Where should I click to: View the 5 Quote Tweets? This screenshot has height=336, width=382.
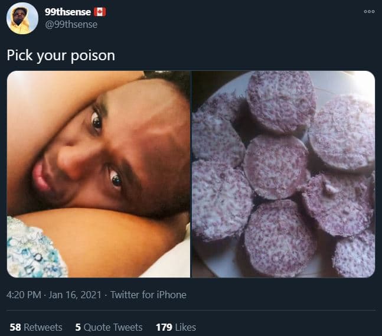109,327
